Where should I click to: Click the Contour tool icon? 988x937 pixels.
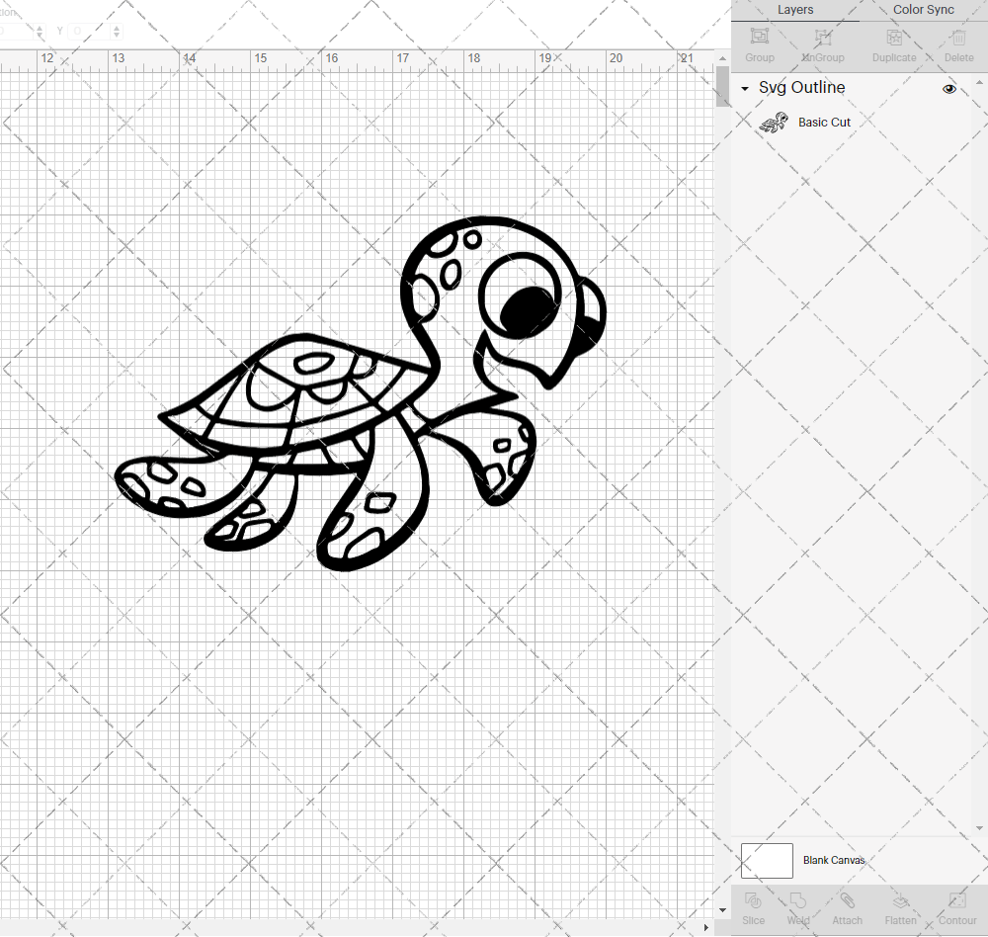(x=957, y=899)
